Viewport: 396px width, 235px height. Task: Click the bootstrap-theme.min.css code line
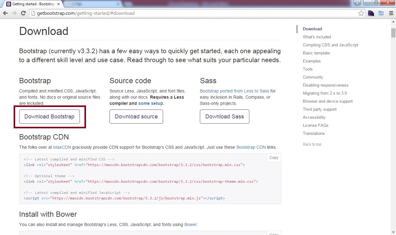click(x=141, y=182)
